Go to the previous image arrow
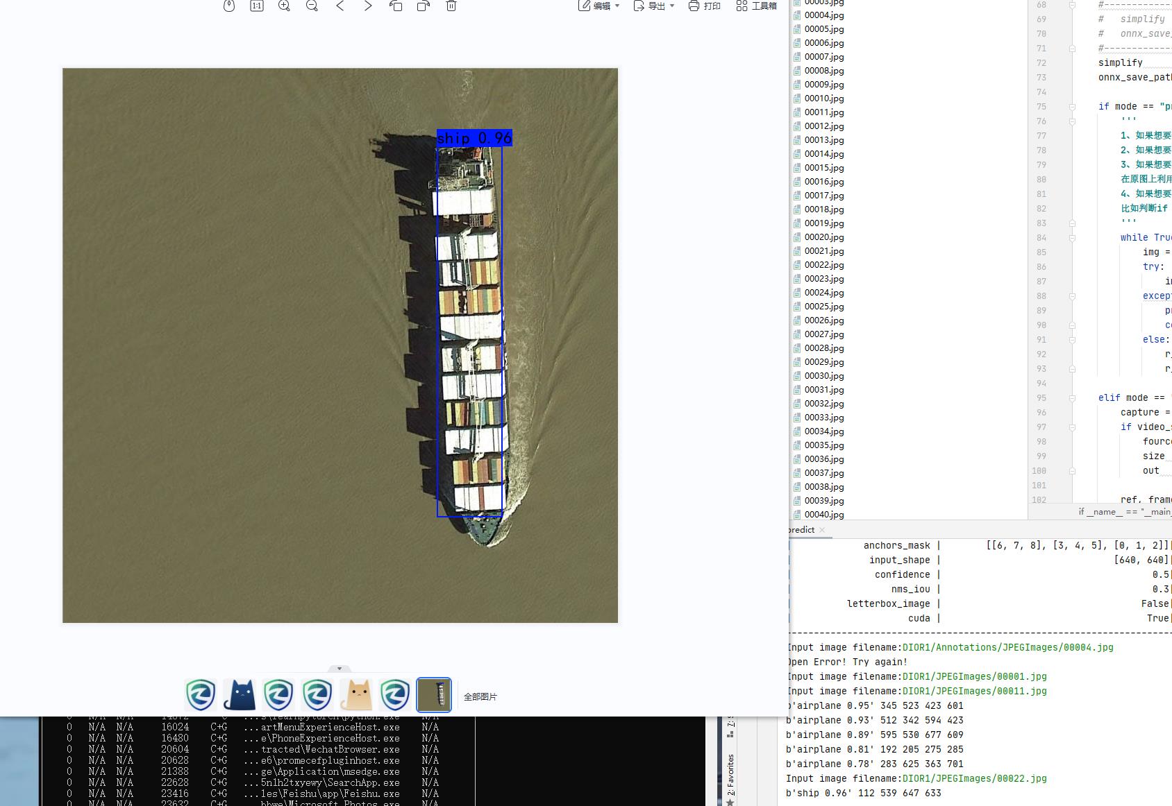This screenshot has height=806, width=1172. 340,6
